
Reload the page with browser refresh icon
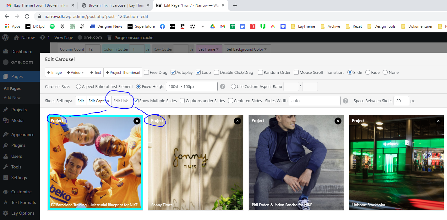[x=27, y=16]
